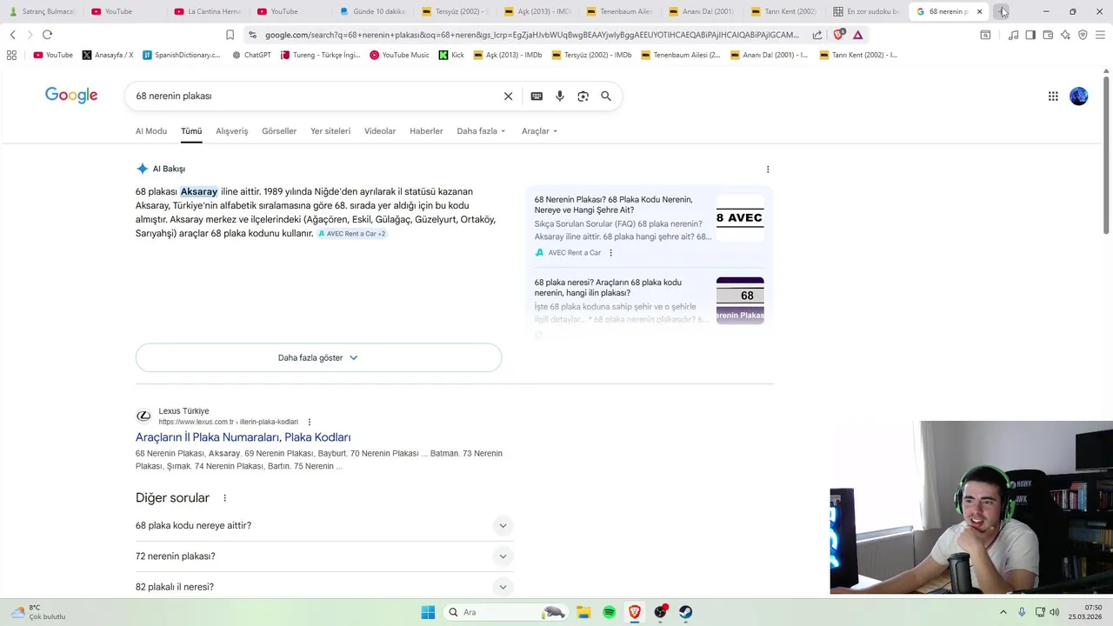This screenshot has height=626, width=1113.
Task: Expand '68 plaka kodu nereye aittir?'
Action: (324, 526)
